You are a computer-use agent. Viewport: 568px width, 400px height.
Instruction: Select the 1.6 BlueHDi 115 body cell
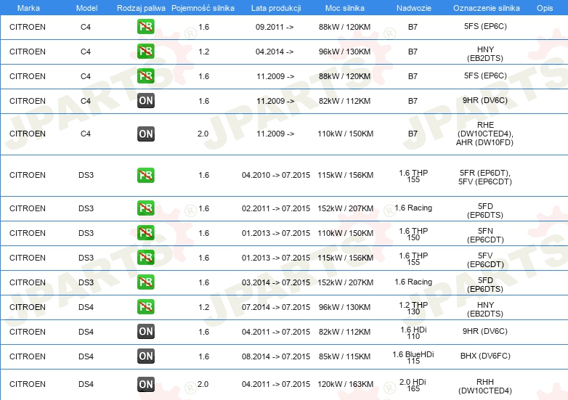(x=413, y=356)
